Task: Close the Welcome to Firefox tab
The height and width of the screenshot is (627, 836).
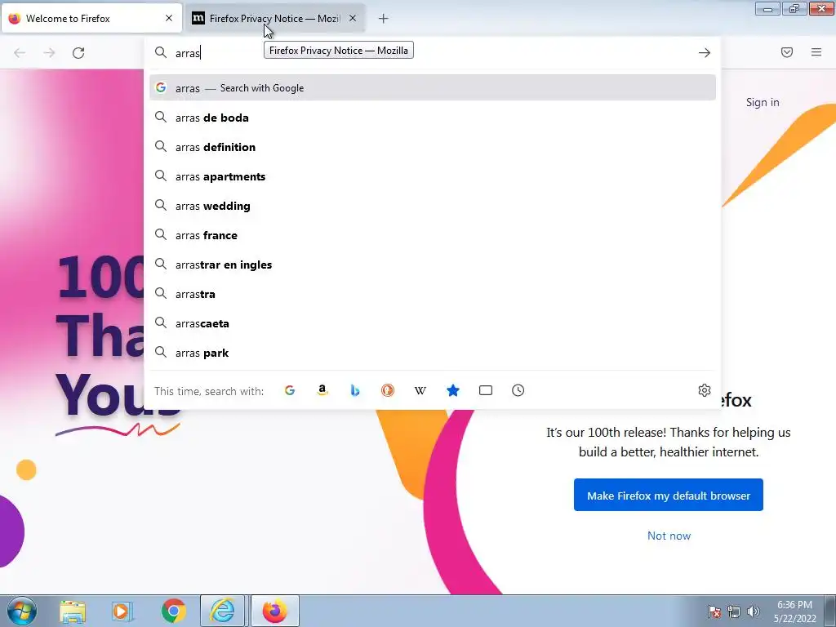Action: pyautogui.click(x=169, y=18)
